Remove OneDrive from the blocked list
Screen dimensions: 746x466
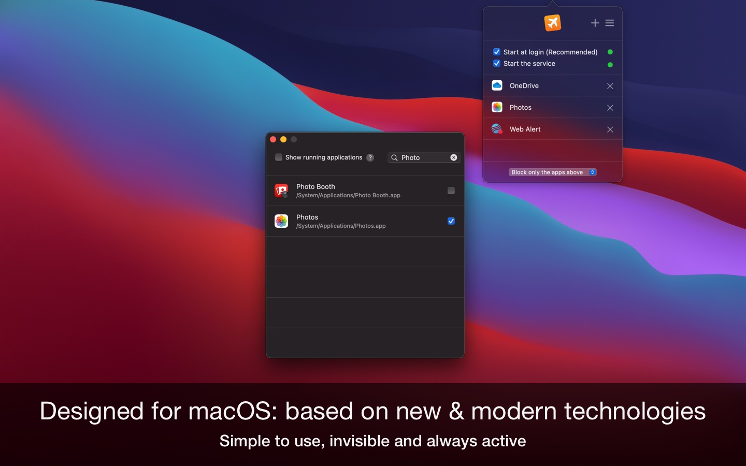(610, 86)
